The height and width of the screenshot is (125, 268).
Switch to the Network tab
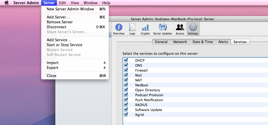(x=180, y=42)
